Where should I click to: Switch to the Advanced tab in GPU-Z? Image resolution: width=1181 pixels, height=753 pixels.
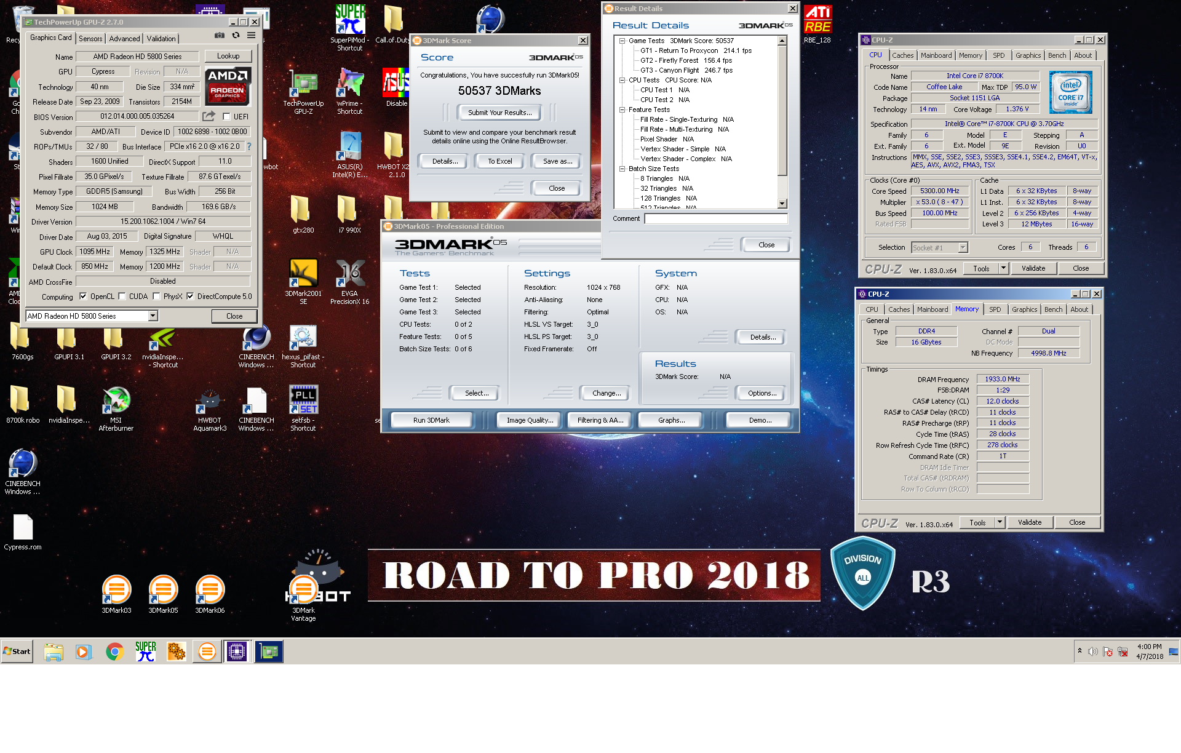(x=124, y=38)
